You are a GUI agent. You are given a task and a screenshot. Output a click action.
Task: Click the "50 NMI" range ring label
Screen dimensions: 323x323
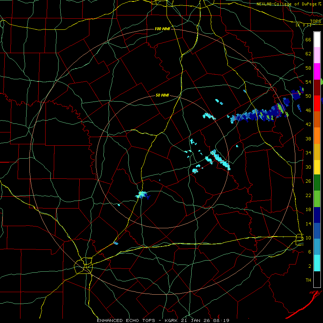pos(162,95)
